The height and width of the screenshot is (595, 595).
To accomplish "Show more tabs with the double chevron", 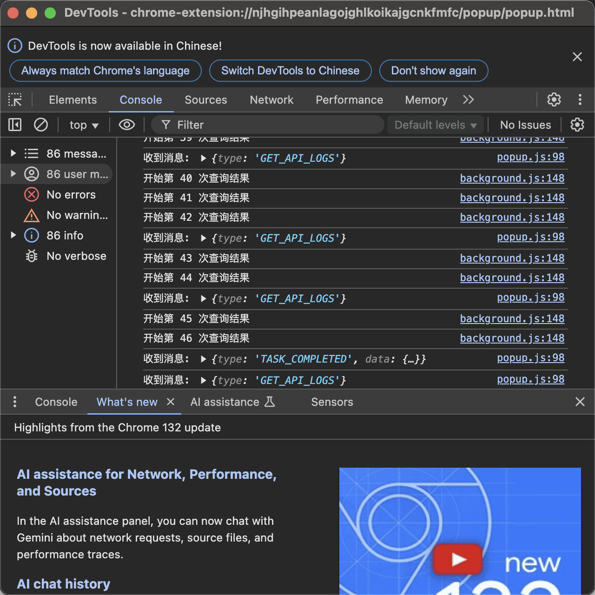I will [x=468, y=99].
